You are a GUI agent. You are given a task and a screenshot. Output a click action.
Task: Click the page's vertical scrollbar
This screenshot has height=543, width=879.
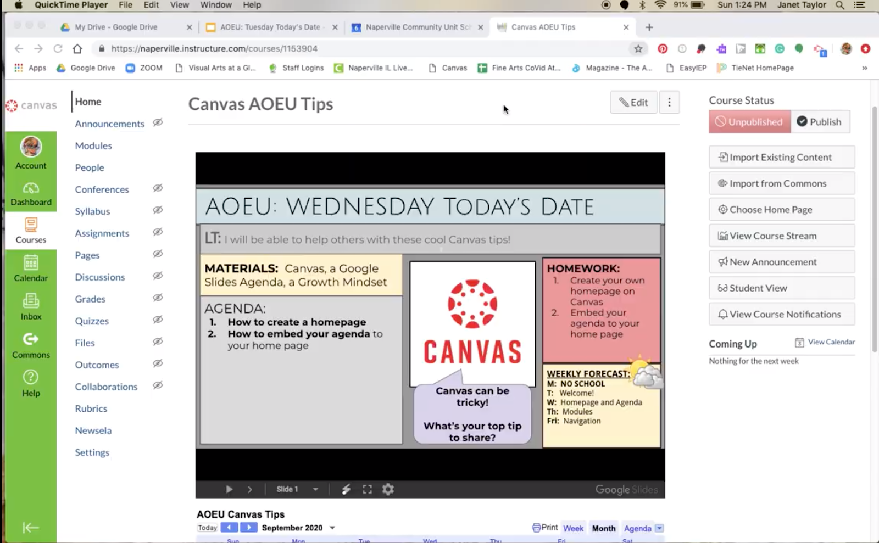[x=875, y=231]
